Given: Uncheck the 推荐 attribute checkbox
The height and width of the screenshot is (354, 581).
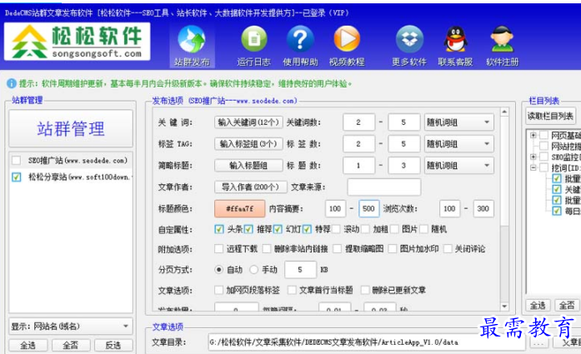Looking at the screenshot, I should tap(248, 229).
